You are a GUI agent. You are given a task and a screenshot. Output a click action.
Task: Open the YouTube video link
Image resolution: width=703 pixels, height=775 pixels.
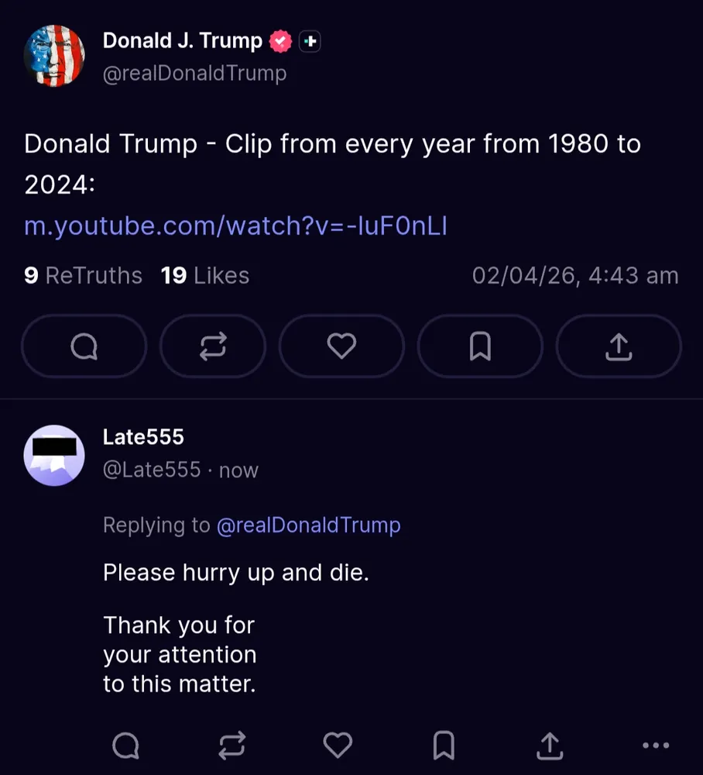tap(235, 226)
